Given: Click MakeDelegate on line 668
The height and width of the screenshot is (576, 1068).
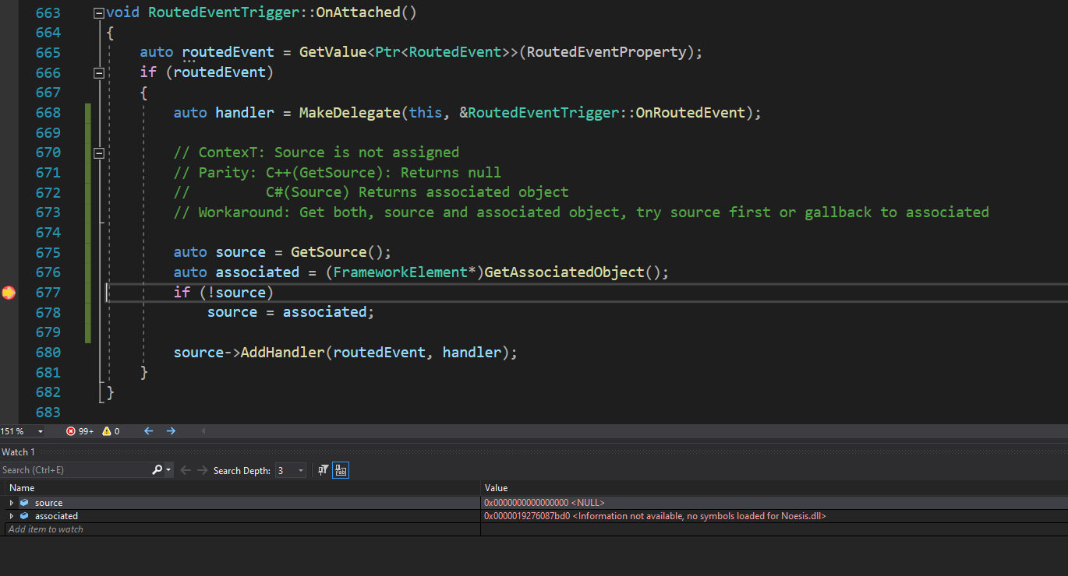Looking at the screenshot, I should click(x=350, y=113).
